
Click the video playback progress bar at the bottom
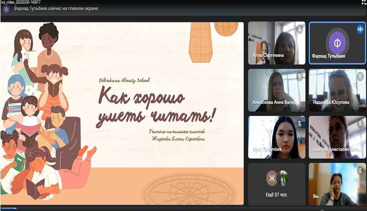tap(183, 208)
